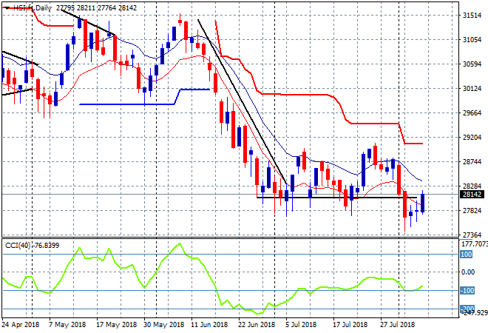This screenshot has height=333, width=488.
Task: Click the CCI -100 level label
Action: 467,290
